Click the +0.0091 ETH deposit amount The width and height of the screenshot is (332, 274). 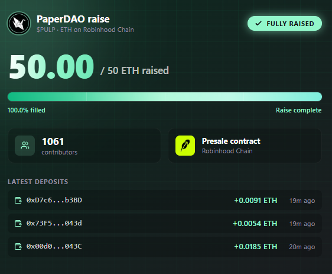tap(256, 201)
